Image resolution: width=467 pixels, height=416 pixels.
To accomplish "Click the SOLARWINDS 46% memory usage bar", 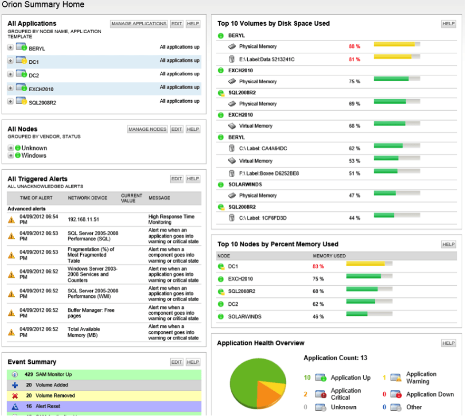I will pos(369,314).
